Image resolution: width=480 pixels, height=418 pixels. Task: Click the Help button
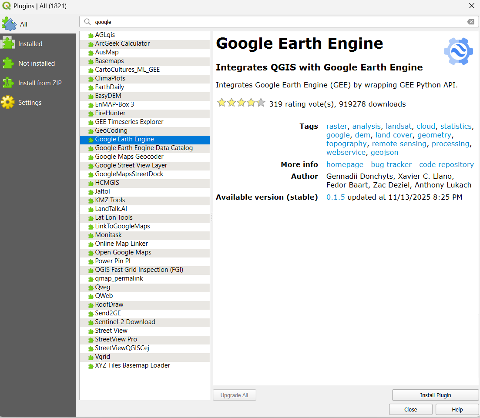457,409
